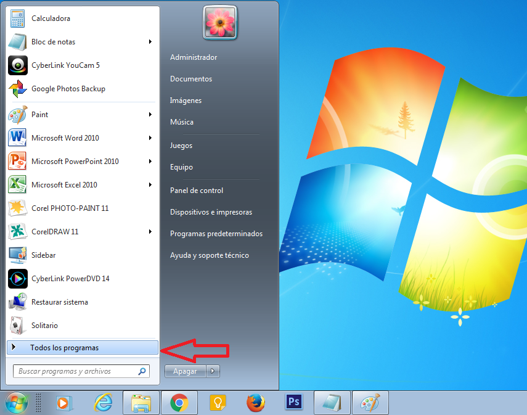Open Juegos folder

(181, 146)
